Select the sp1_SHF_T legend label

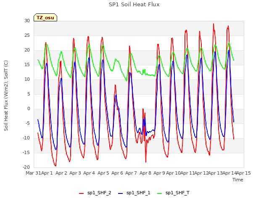pos(177,193)
